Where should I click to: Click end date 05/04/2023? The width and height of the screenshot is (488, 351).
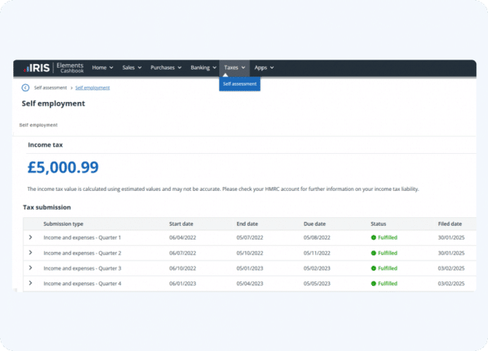pos(249,284)
